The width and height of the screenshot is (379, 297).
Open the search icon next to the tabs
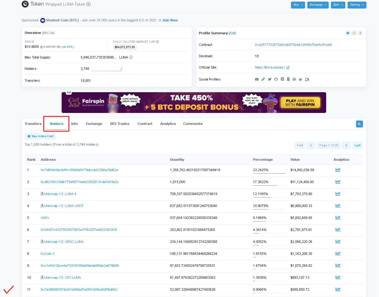[x=359, y=124]
